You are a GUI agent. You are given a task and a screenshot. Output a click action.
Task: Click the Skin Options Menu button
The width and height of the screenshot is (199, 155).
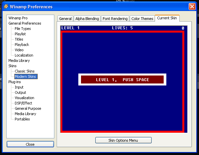[123, 140]
